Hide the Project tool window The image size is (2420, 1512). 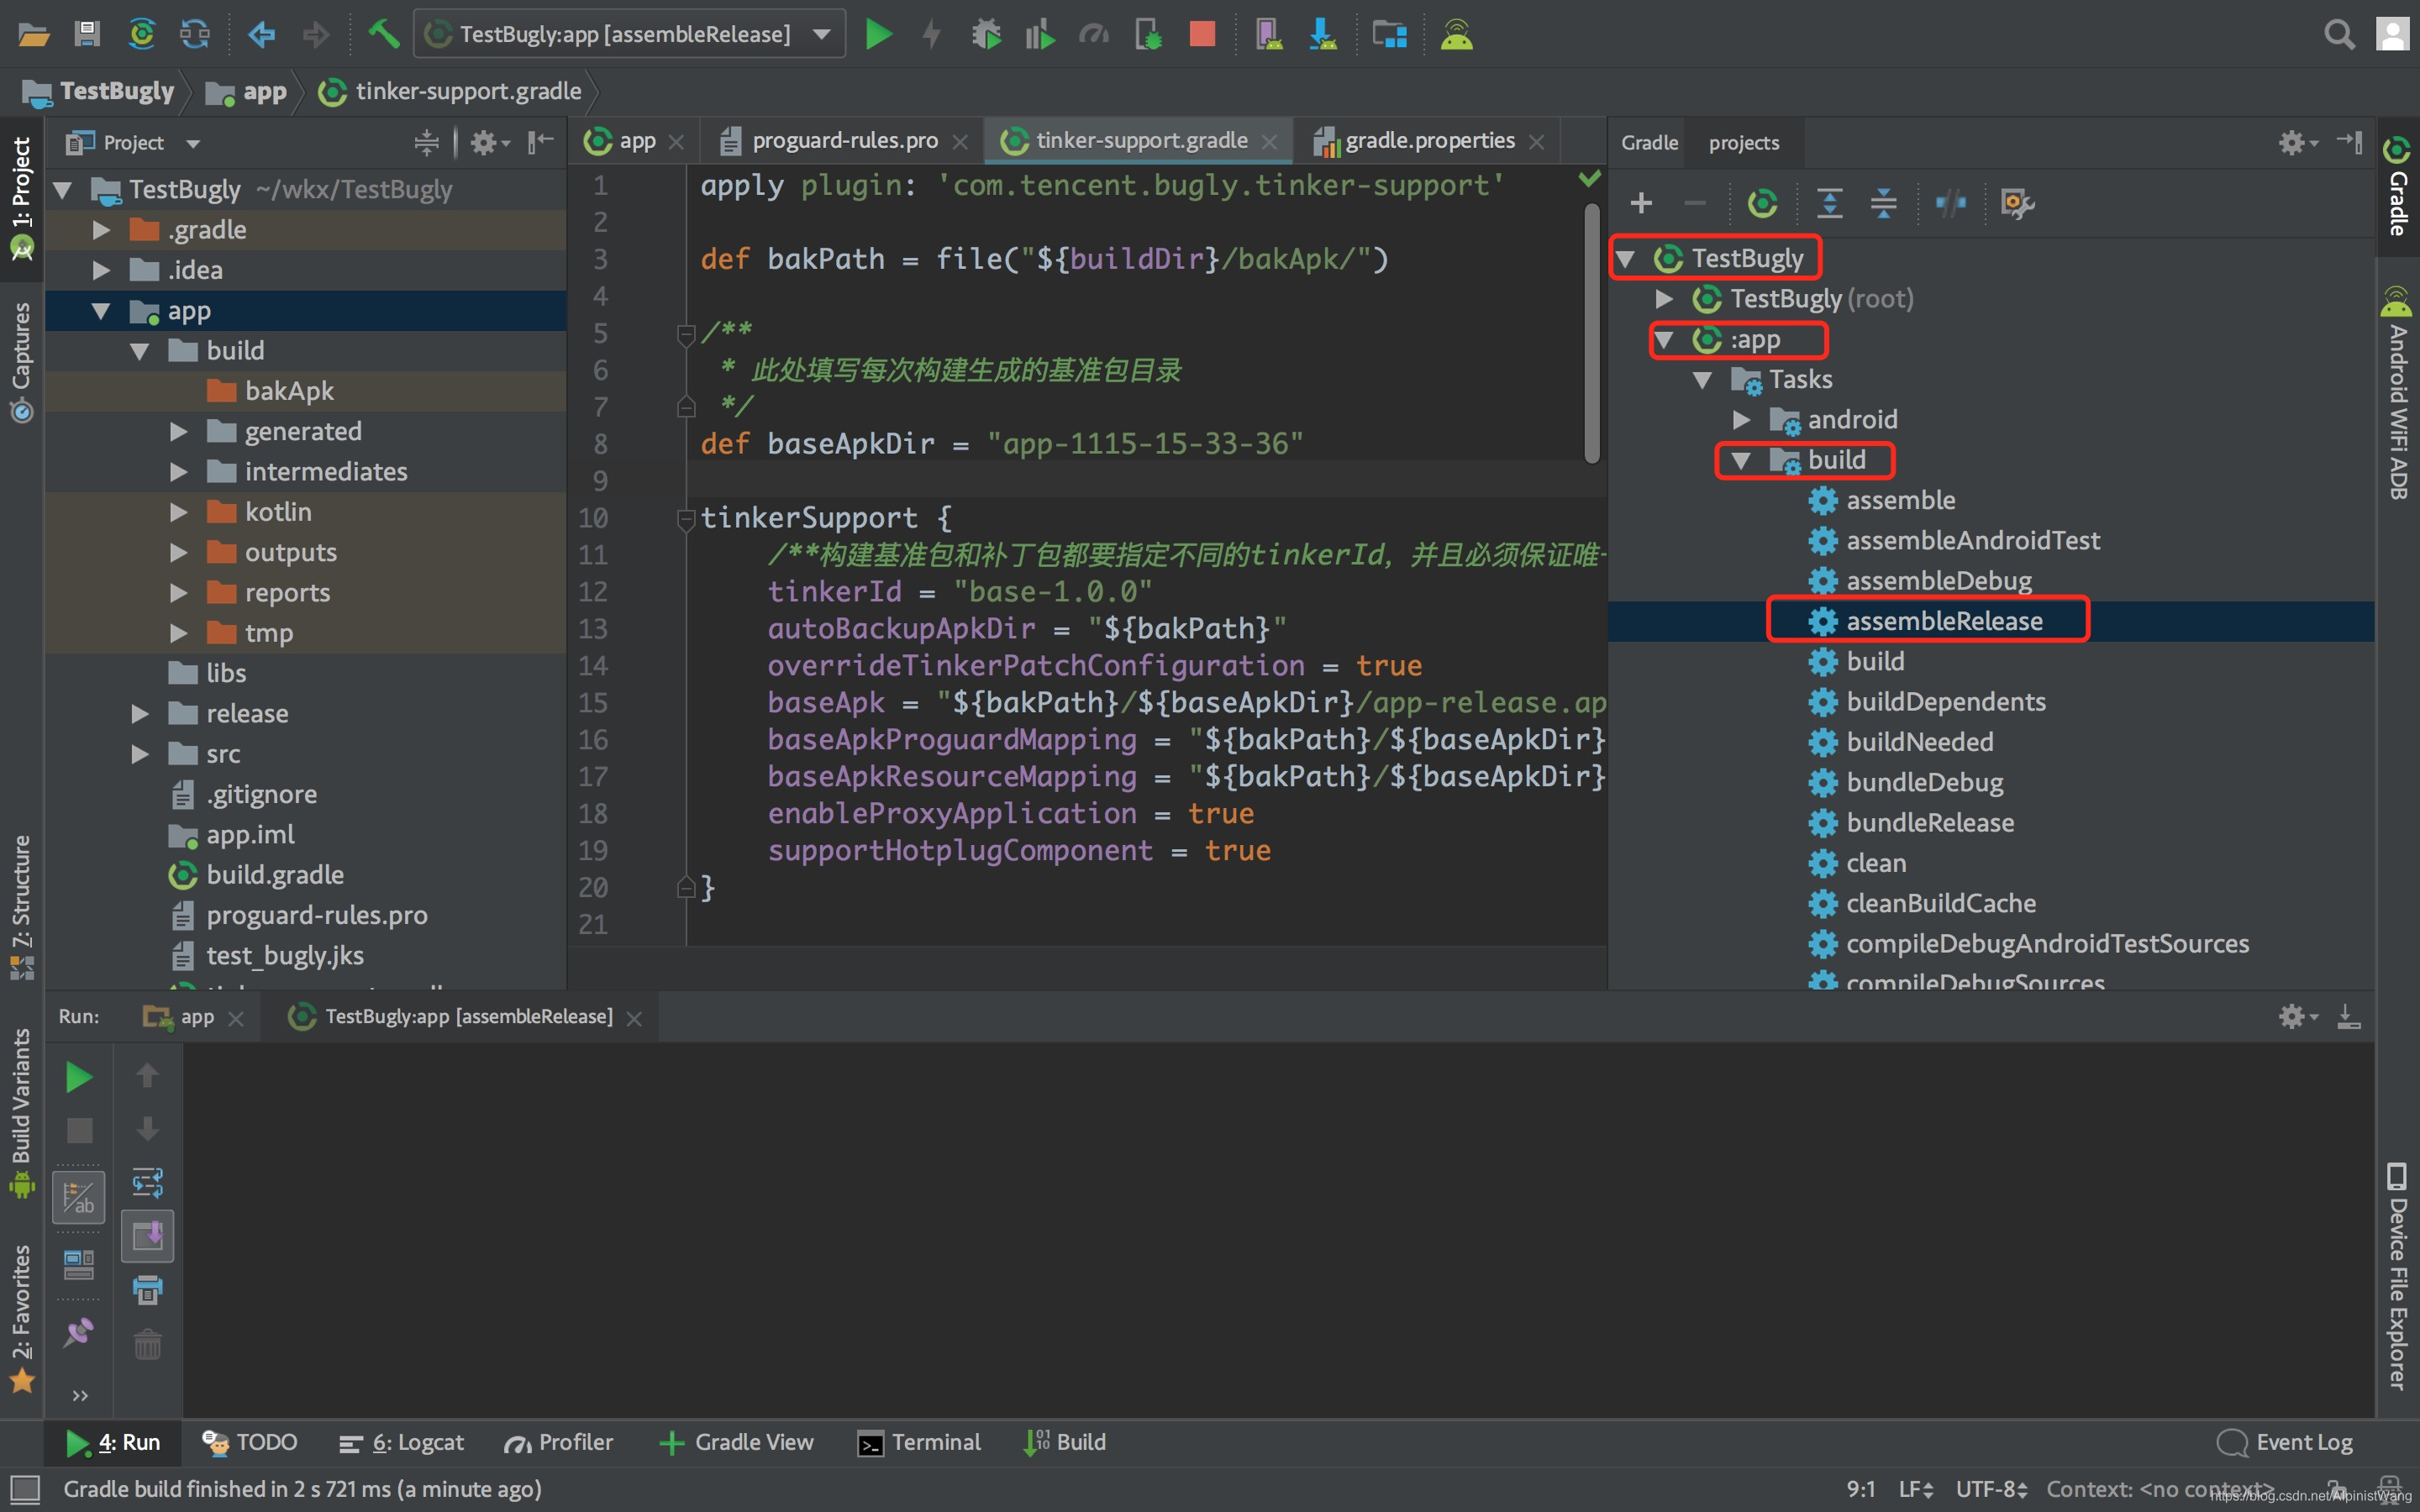pyautogui.click(x=540, y=143)
